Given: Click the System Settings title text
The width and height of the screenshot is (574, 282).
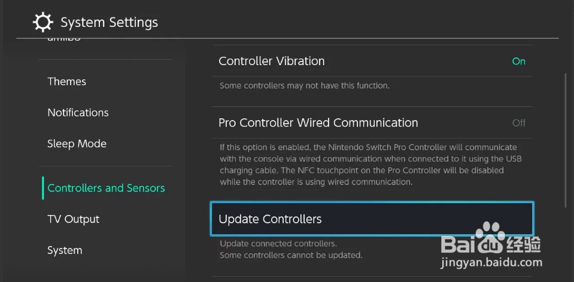Looking at the screenshot, I should coord(109,23).
